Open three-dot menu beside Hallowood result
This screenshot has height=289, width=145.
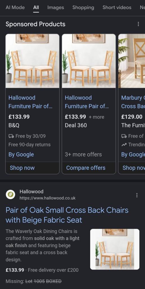[137, 195]
